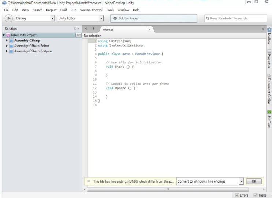This screenshot has height=198, width=272.
Task: Click the Document Outline icon on right sidebar
Action: pyautogui.click(x=269, y=76)
